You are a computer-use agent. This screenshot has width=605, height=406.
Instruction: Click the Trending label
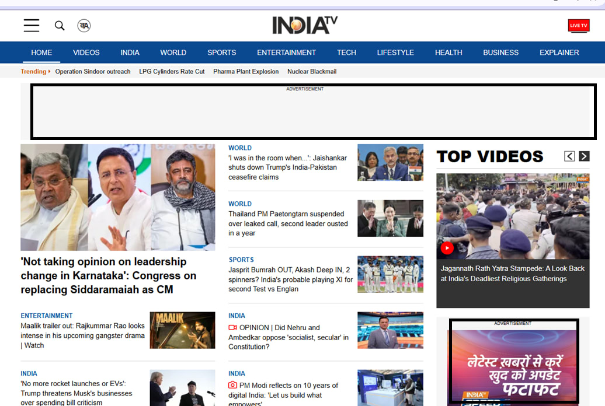pos(33,71)
